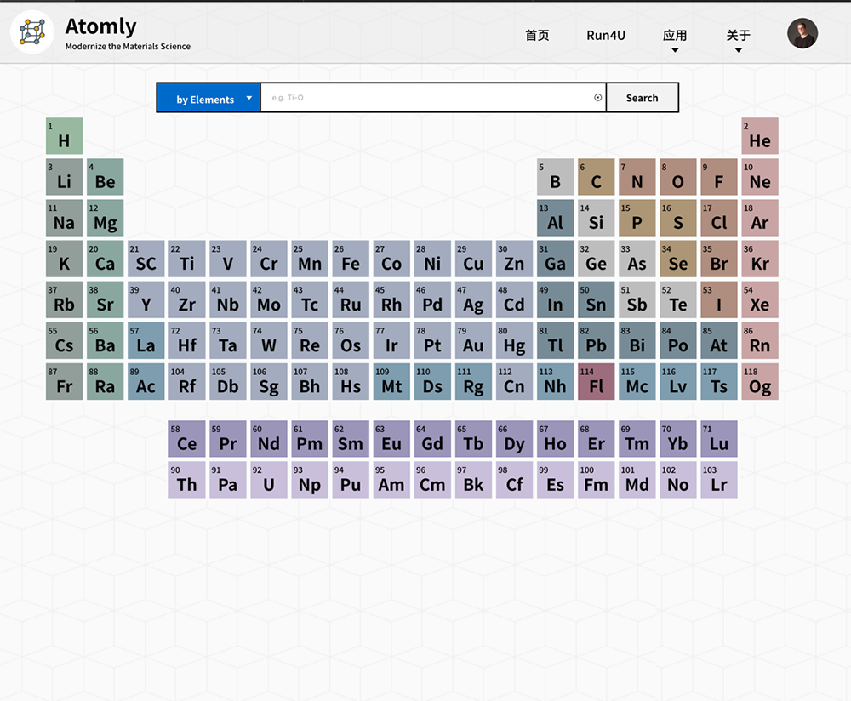Select the Silicon (Si) element tile

click(596, 218)
